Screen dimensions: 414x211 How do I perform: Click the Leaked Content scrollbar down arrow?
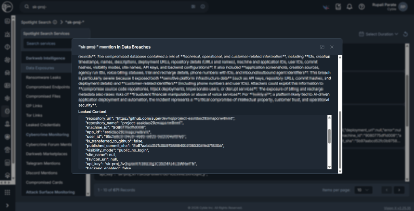[329, 167]
